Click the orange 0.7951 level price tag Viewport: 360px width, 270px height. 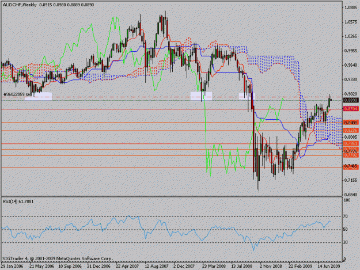pos(351,143)
